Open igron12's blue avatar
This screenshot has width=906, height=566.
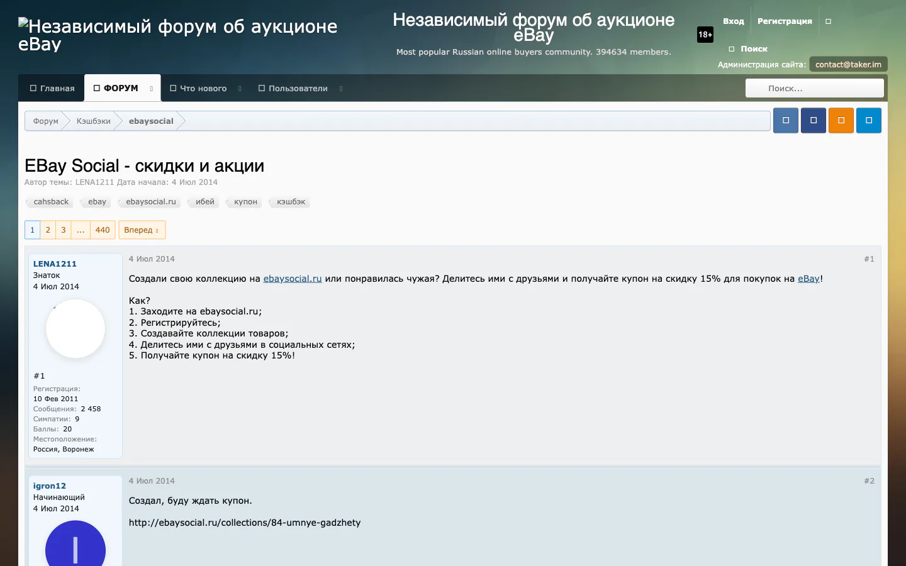[x=75, y=545]
